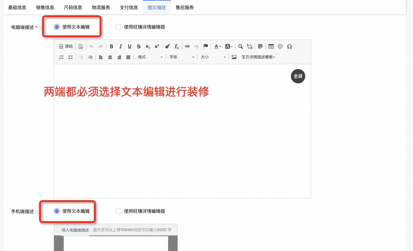Viewport: 413px width, 251px height.
Task: Click the redo arrow icon
Action: click(101, 46)
